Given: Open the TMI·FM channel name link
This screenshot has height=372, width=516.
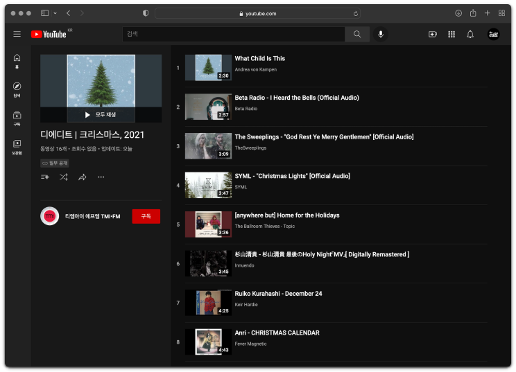Looking at the screenshot, I should tap(92, 216).
